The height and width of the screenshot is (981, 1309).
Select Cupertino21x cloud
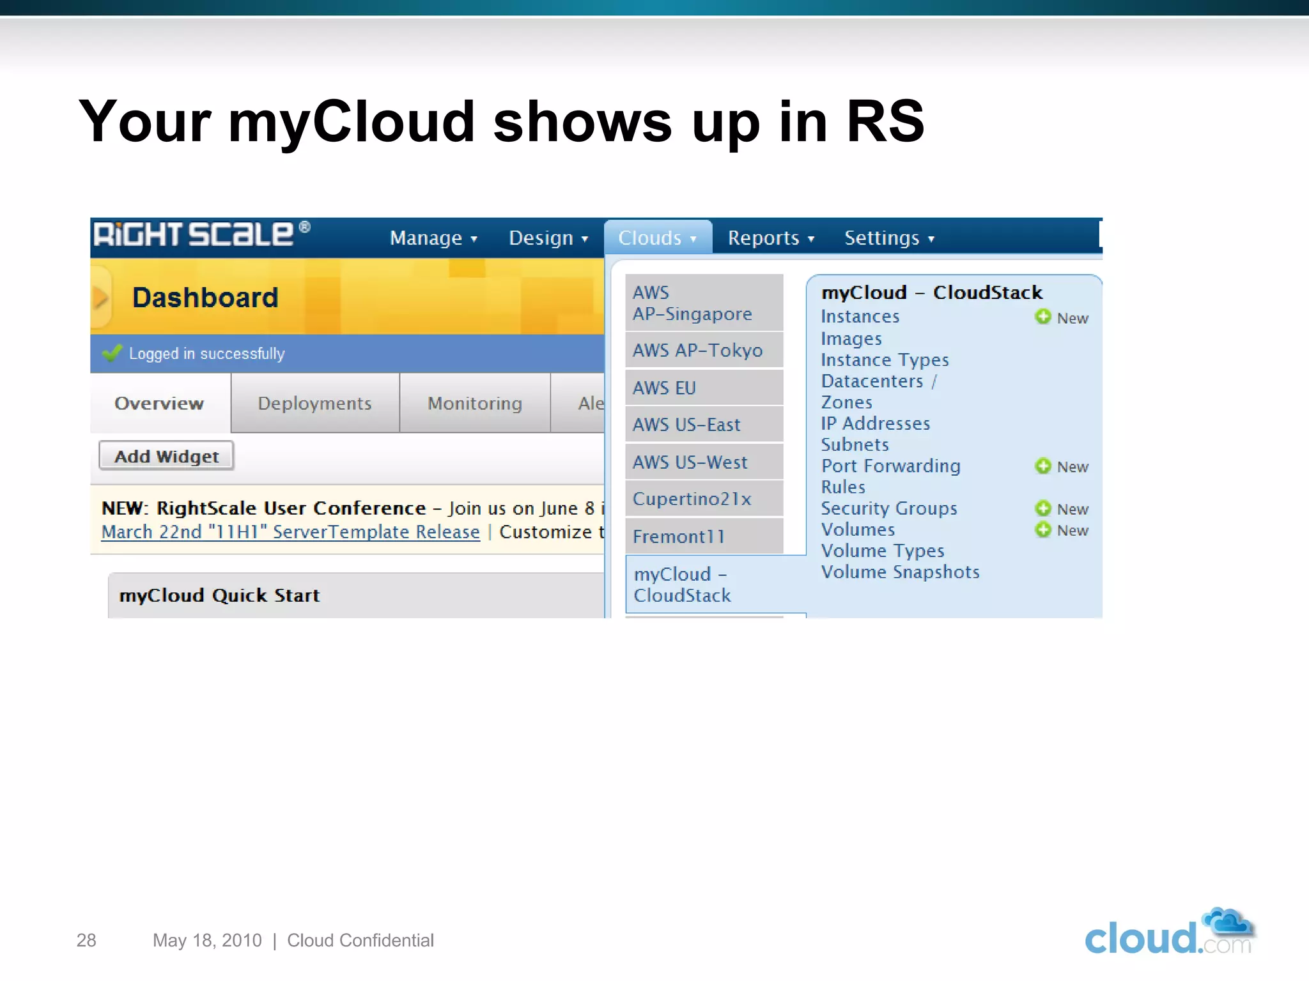click(704, 499)
